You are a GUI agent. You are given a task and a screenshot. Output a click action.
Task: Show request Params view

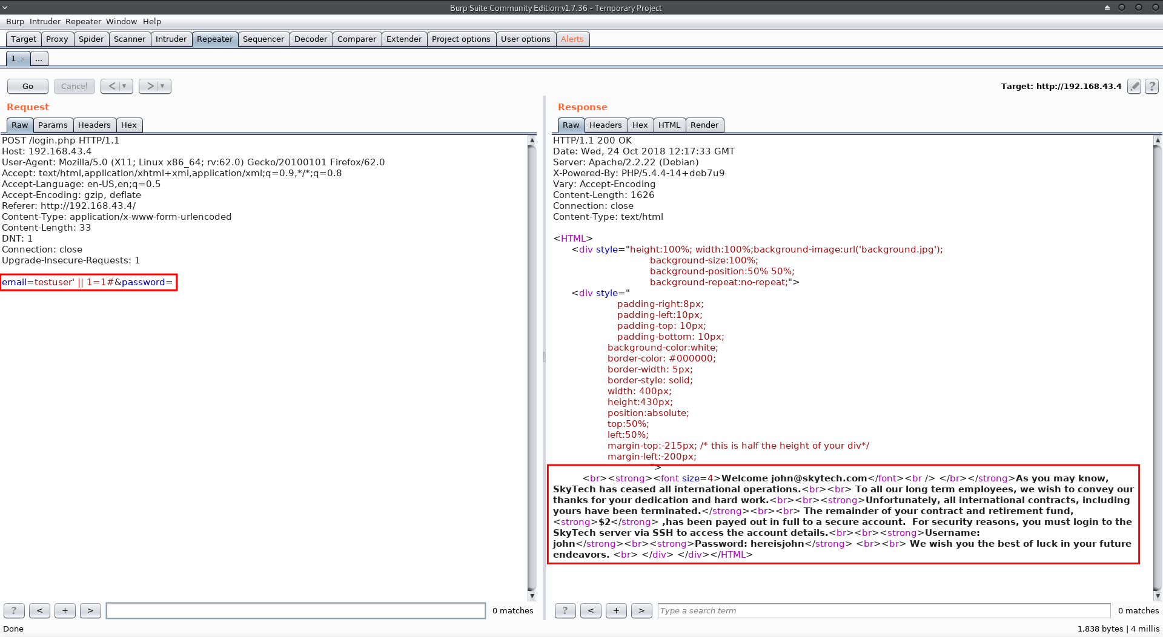(x=53, y=125)
